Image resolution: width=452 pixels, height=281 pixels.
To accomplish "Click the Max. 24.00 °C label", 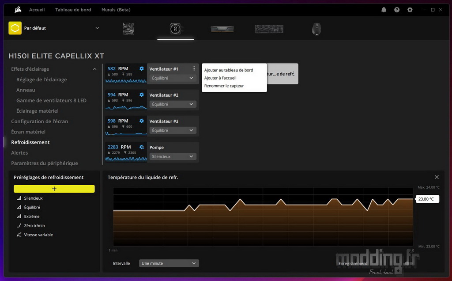I will click(x=429, y=187).
